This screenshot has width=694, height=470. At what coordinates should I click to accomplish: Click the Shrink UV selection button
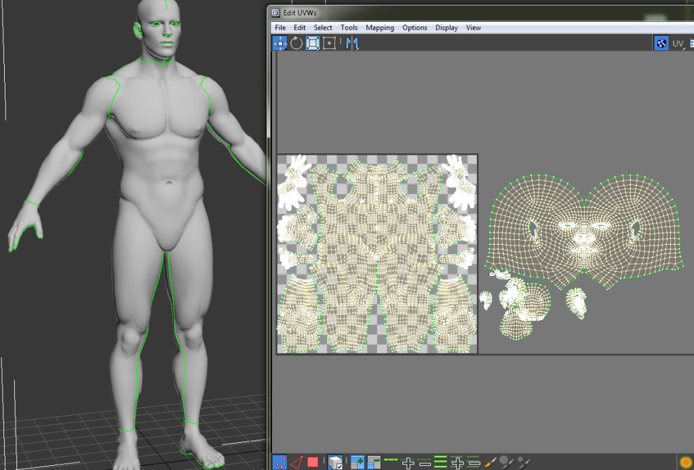pyautogui.click(x=374, y=463)
